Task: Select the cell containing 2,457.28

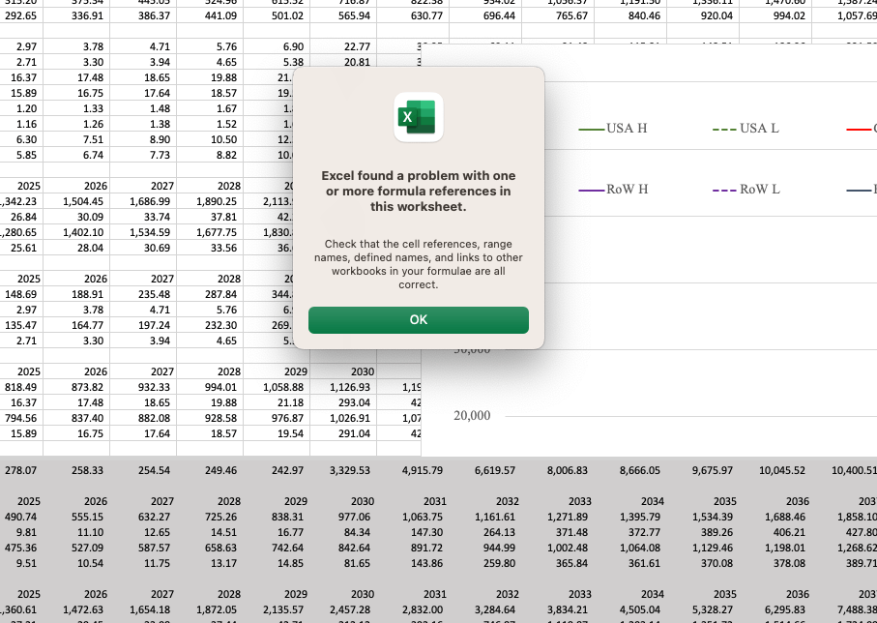Action: (343, 610)
